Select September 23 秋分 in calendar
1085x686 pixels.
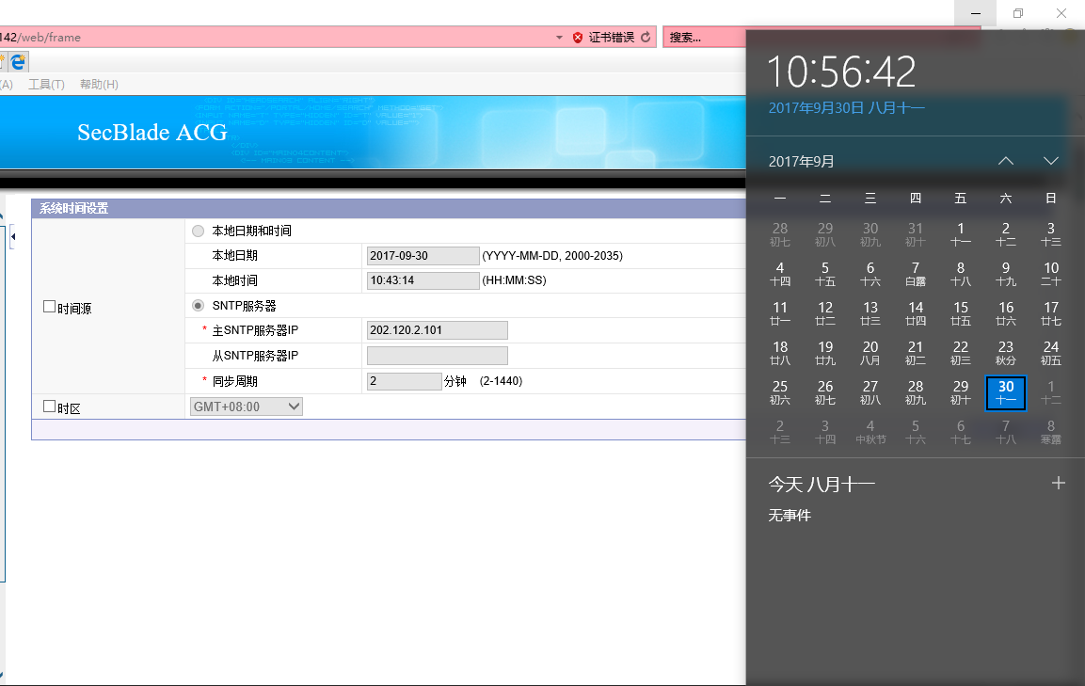[x=1005, y=352]
